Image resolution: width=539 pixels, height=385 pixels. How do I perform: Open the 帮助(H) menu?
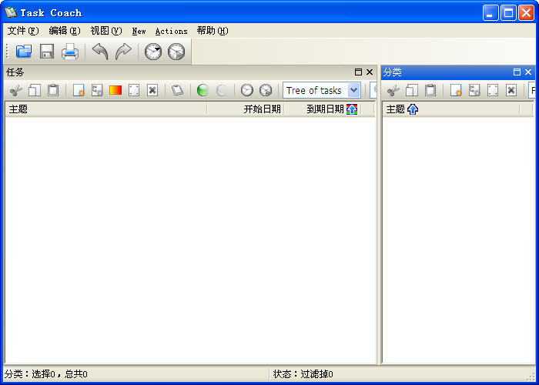tap(213, 31)
